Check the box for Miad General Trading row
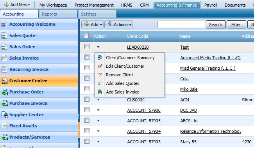This screenshot has height=148, width=254. [x=87, y=67]
